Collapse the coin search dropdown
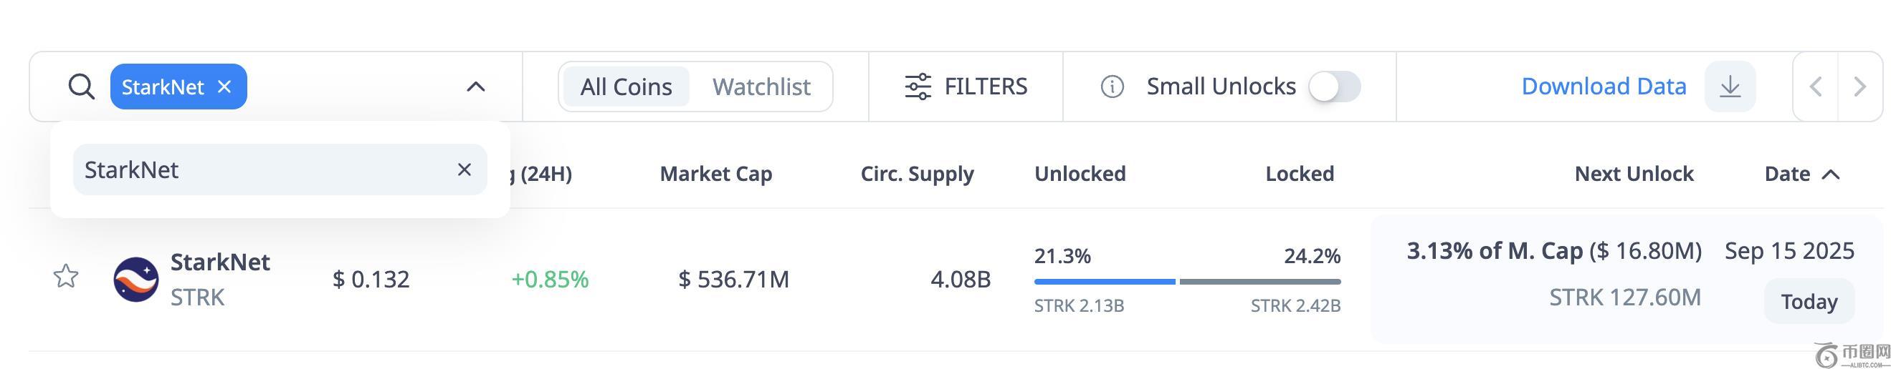This screenshot has width=1891, height=369. point(476,87)
